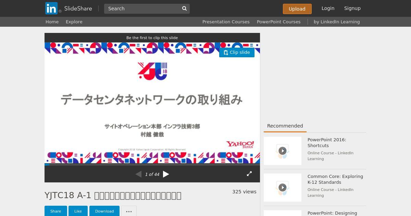Click the YJTC18 A-1 presentation title
This screenshot has width=411, height=216.
(113, 195)
